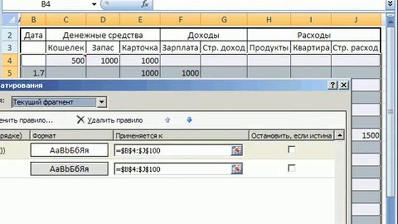The image size is (398, 224).
Task: Click the 'Доходы' merged cell
Action: (x=203, y=35)
